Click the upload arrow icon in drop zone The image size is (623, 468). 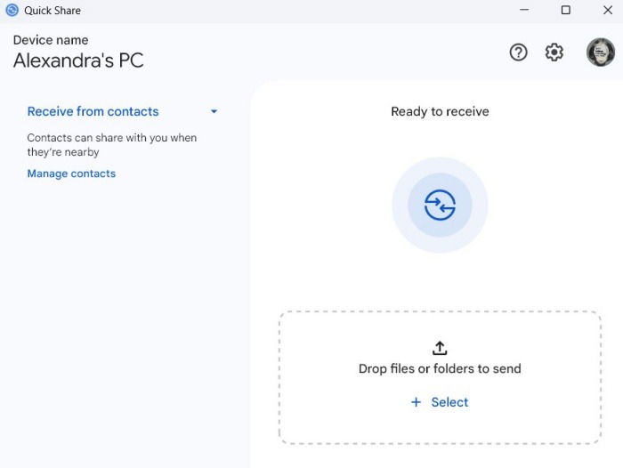440,348
